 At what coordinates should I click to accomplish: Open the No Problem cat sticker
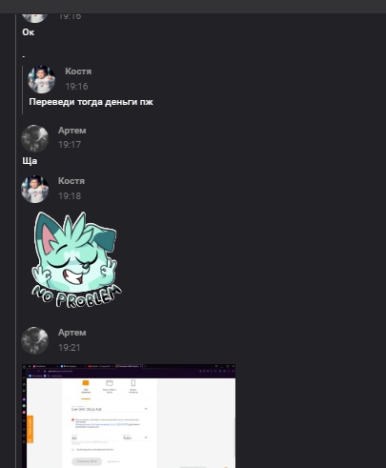click(x=76, y=259)
